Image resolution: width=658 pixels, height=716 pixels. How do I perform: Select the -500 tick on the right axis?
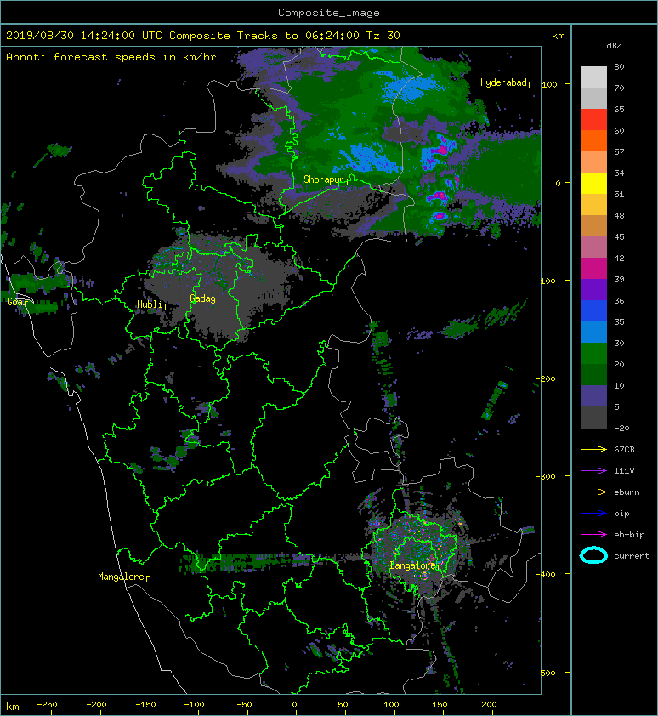point(546,673)
